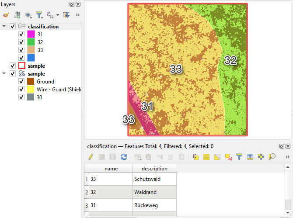Open the layer styling panel brush icon
Viewport: 293px width, 218px height.
[x=6, y=15]
